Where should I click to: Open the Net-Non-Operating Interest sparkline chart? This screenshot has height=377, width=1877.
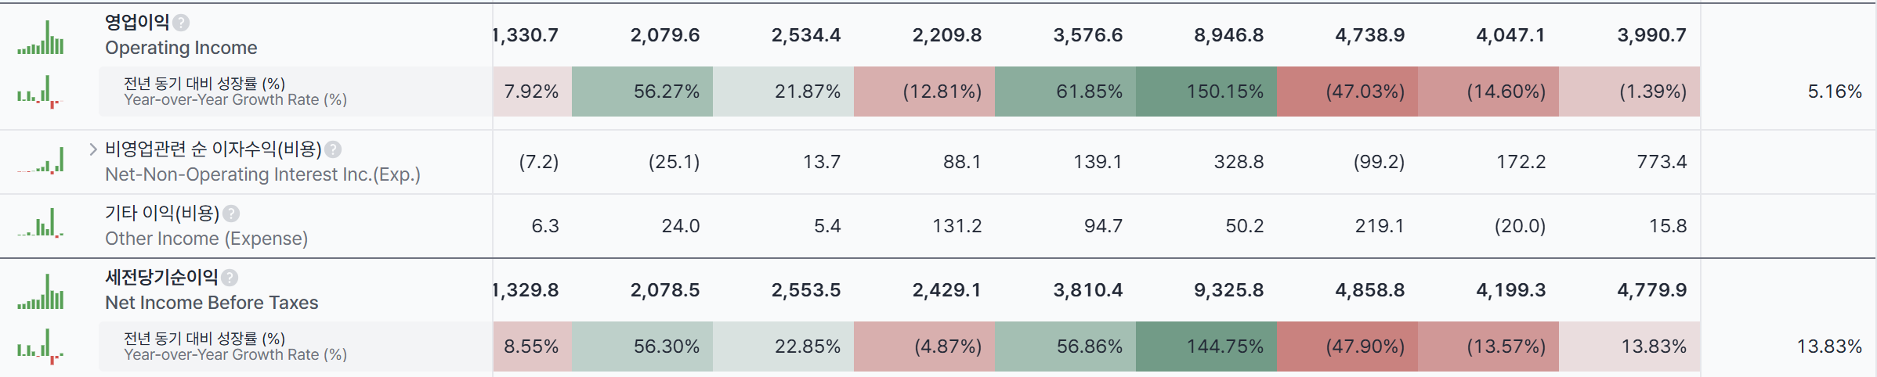coord(41,160)
